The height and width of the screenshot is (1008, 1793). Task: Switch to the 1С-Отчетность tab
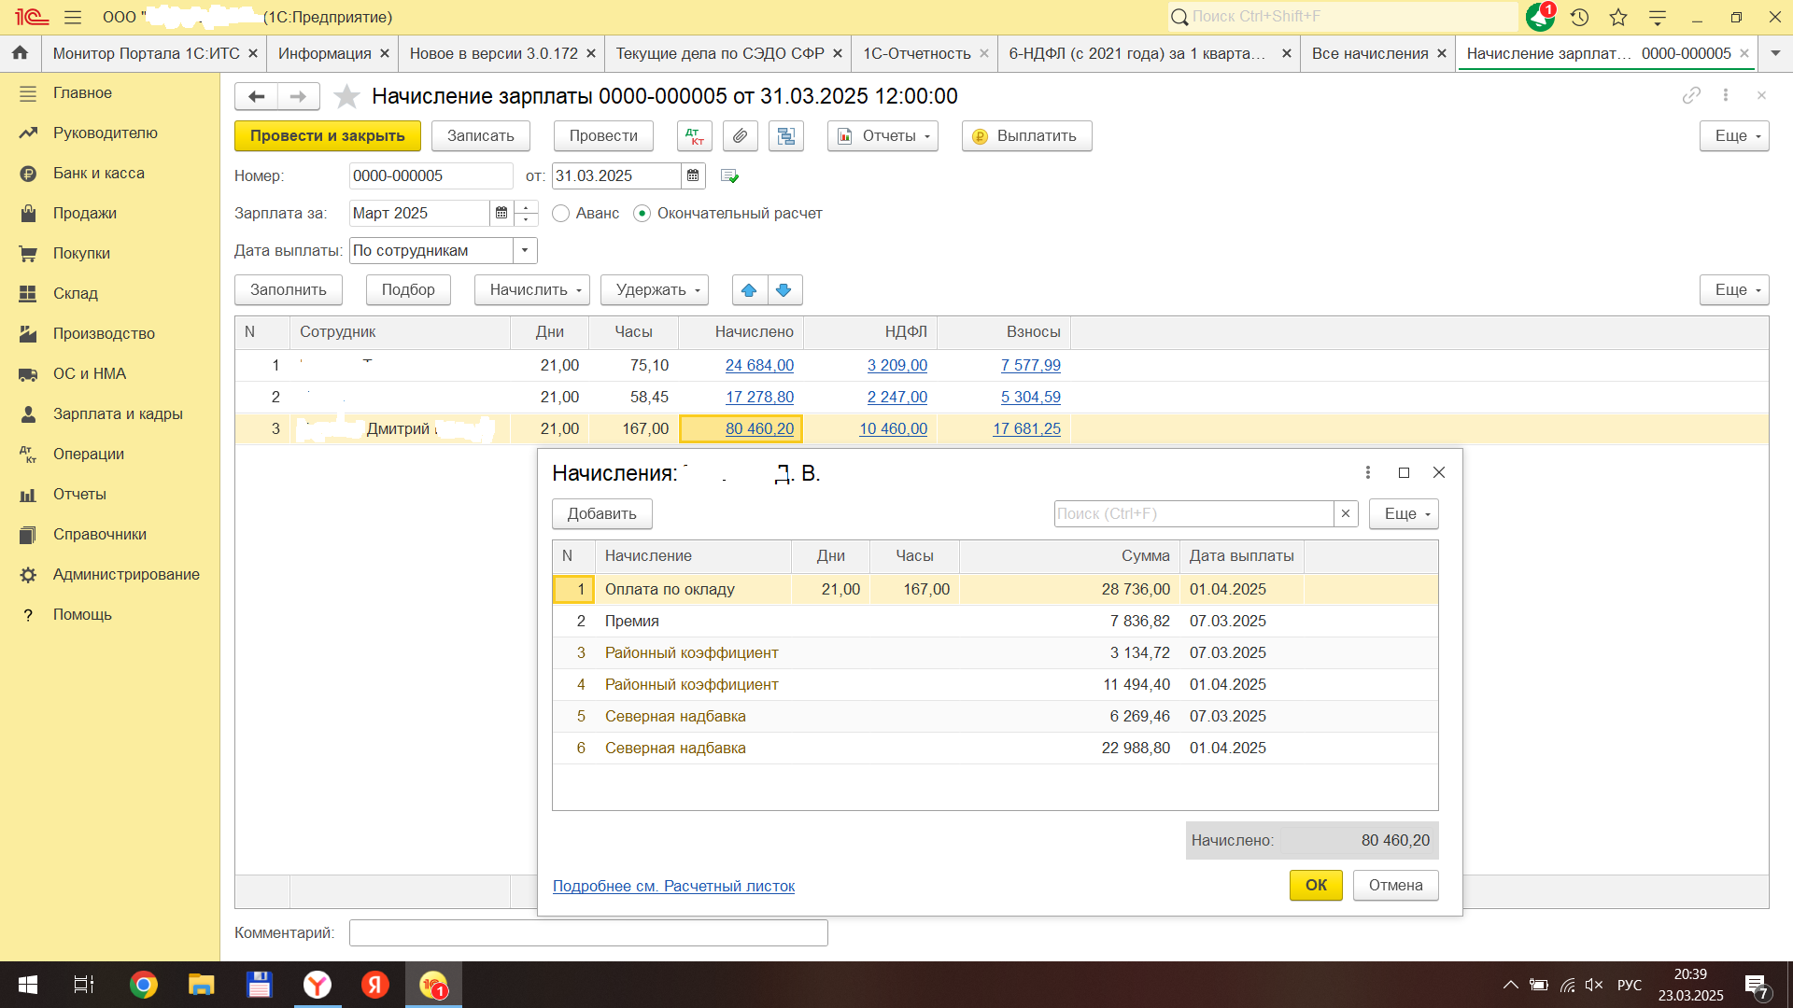916,53
